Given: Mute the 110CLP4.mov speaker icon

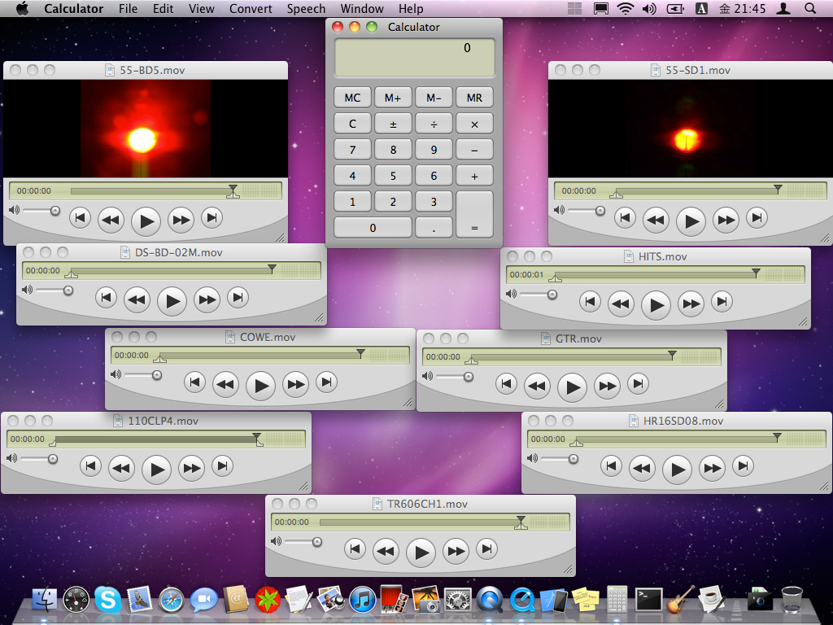Looking at the screenshot, I should pos(11,459).
